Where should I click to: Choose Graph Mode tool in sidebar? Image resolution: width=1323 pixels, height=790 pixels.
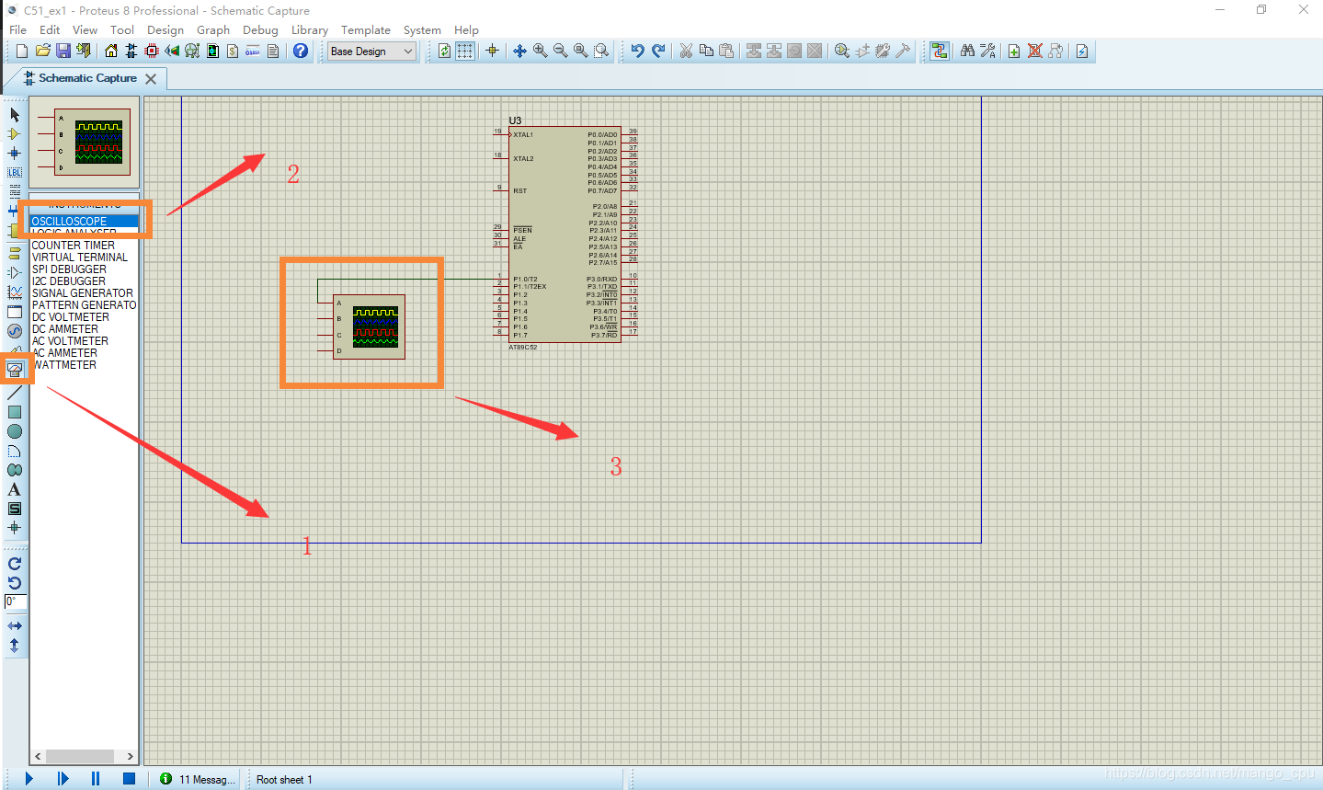[15, 292]
